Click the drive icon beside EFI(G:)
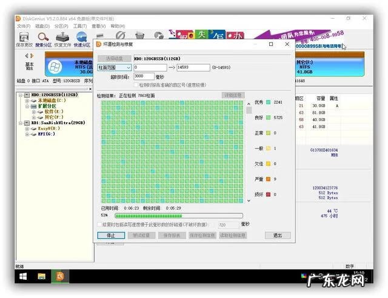The height and width of the screenshot is (298, 388). (x=34, y=134)
